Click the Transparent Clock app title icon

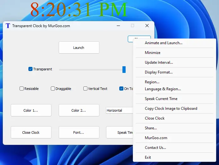pyautogui.click(x=8, y=26)
